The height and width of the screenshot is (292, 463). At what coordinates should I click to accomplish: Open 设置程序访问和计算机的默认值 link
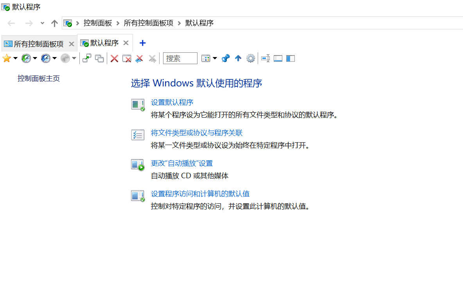tap(200, 194)
